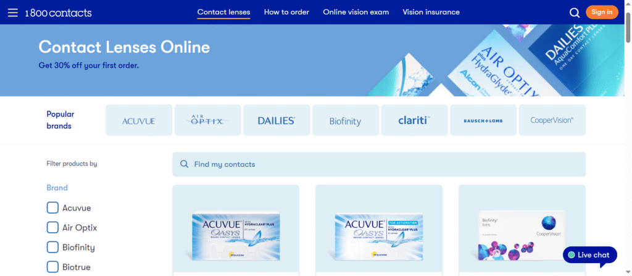Viewport: 632px width, 276px height.
Task: Open site search magnifier icon in header
Action: [575, 12]
